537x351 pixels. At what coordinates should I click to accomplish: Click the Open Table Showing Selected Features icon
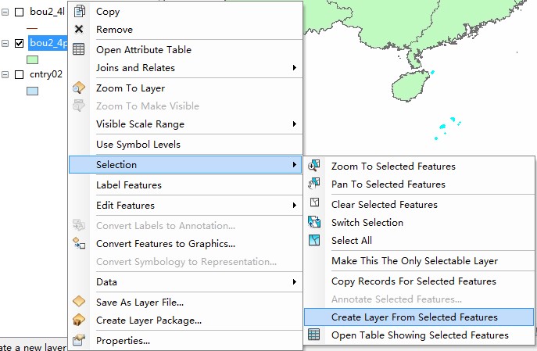pos(313,335)
